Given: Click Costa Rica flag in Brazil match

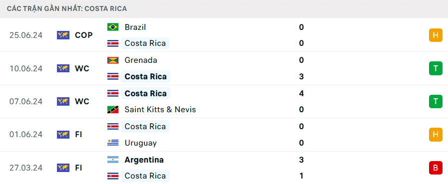Looking at the screenshot, I should (x=113, y=43).
